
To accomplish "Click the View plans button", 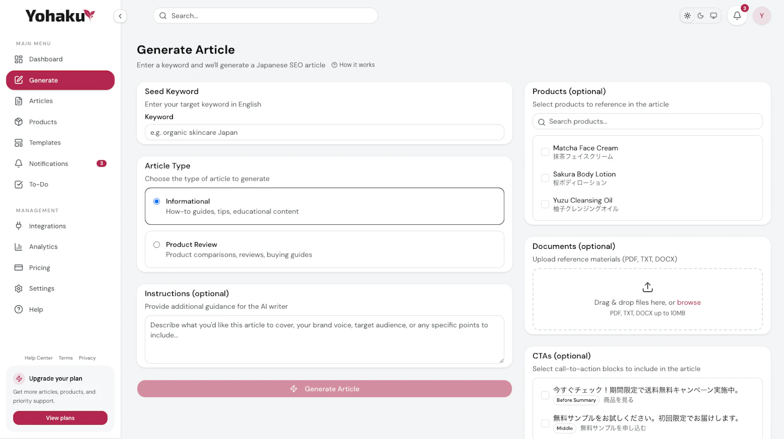I will pyautogui.click(x=60, y=418).
